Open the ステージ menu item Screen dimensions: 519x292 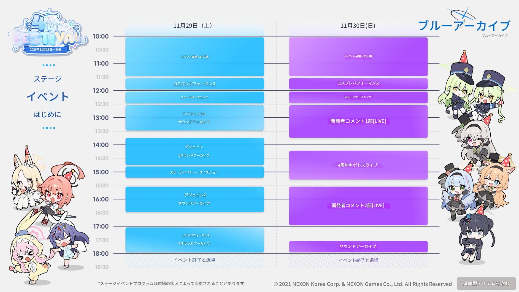click(48, 79)
